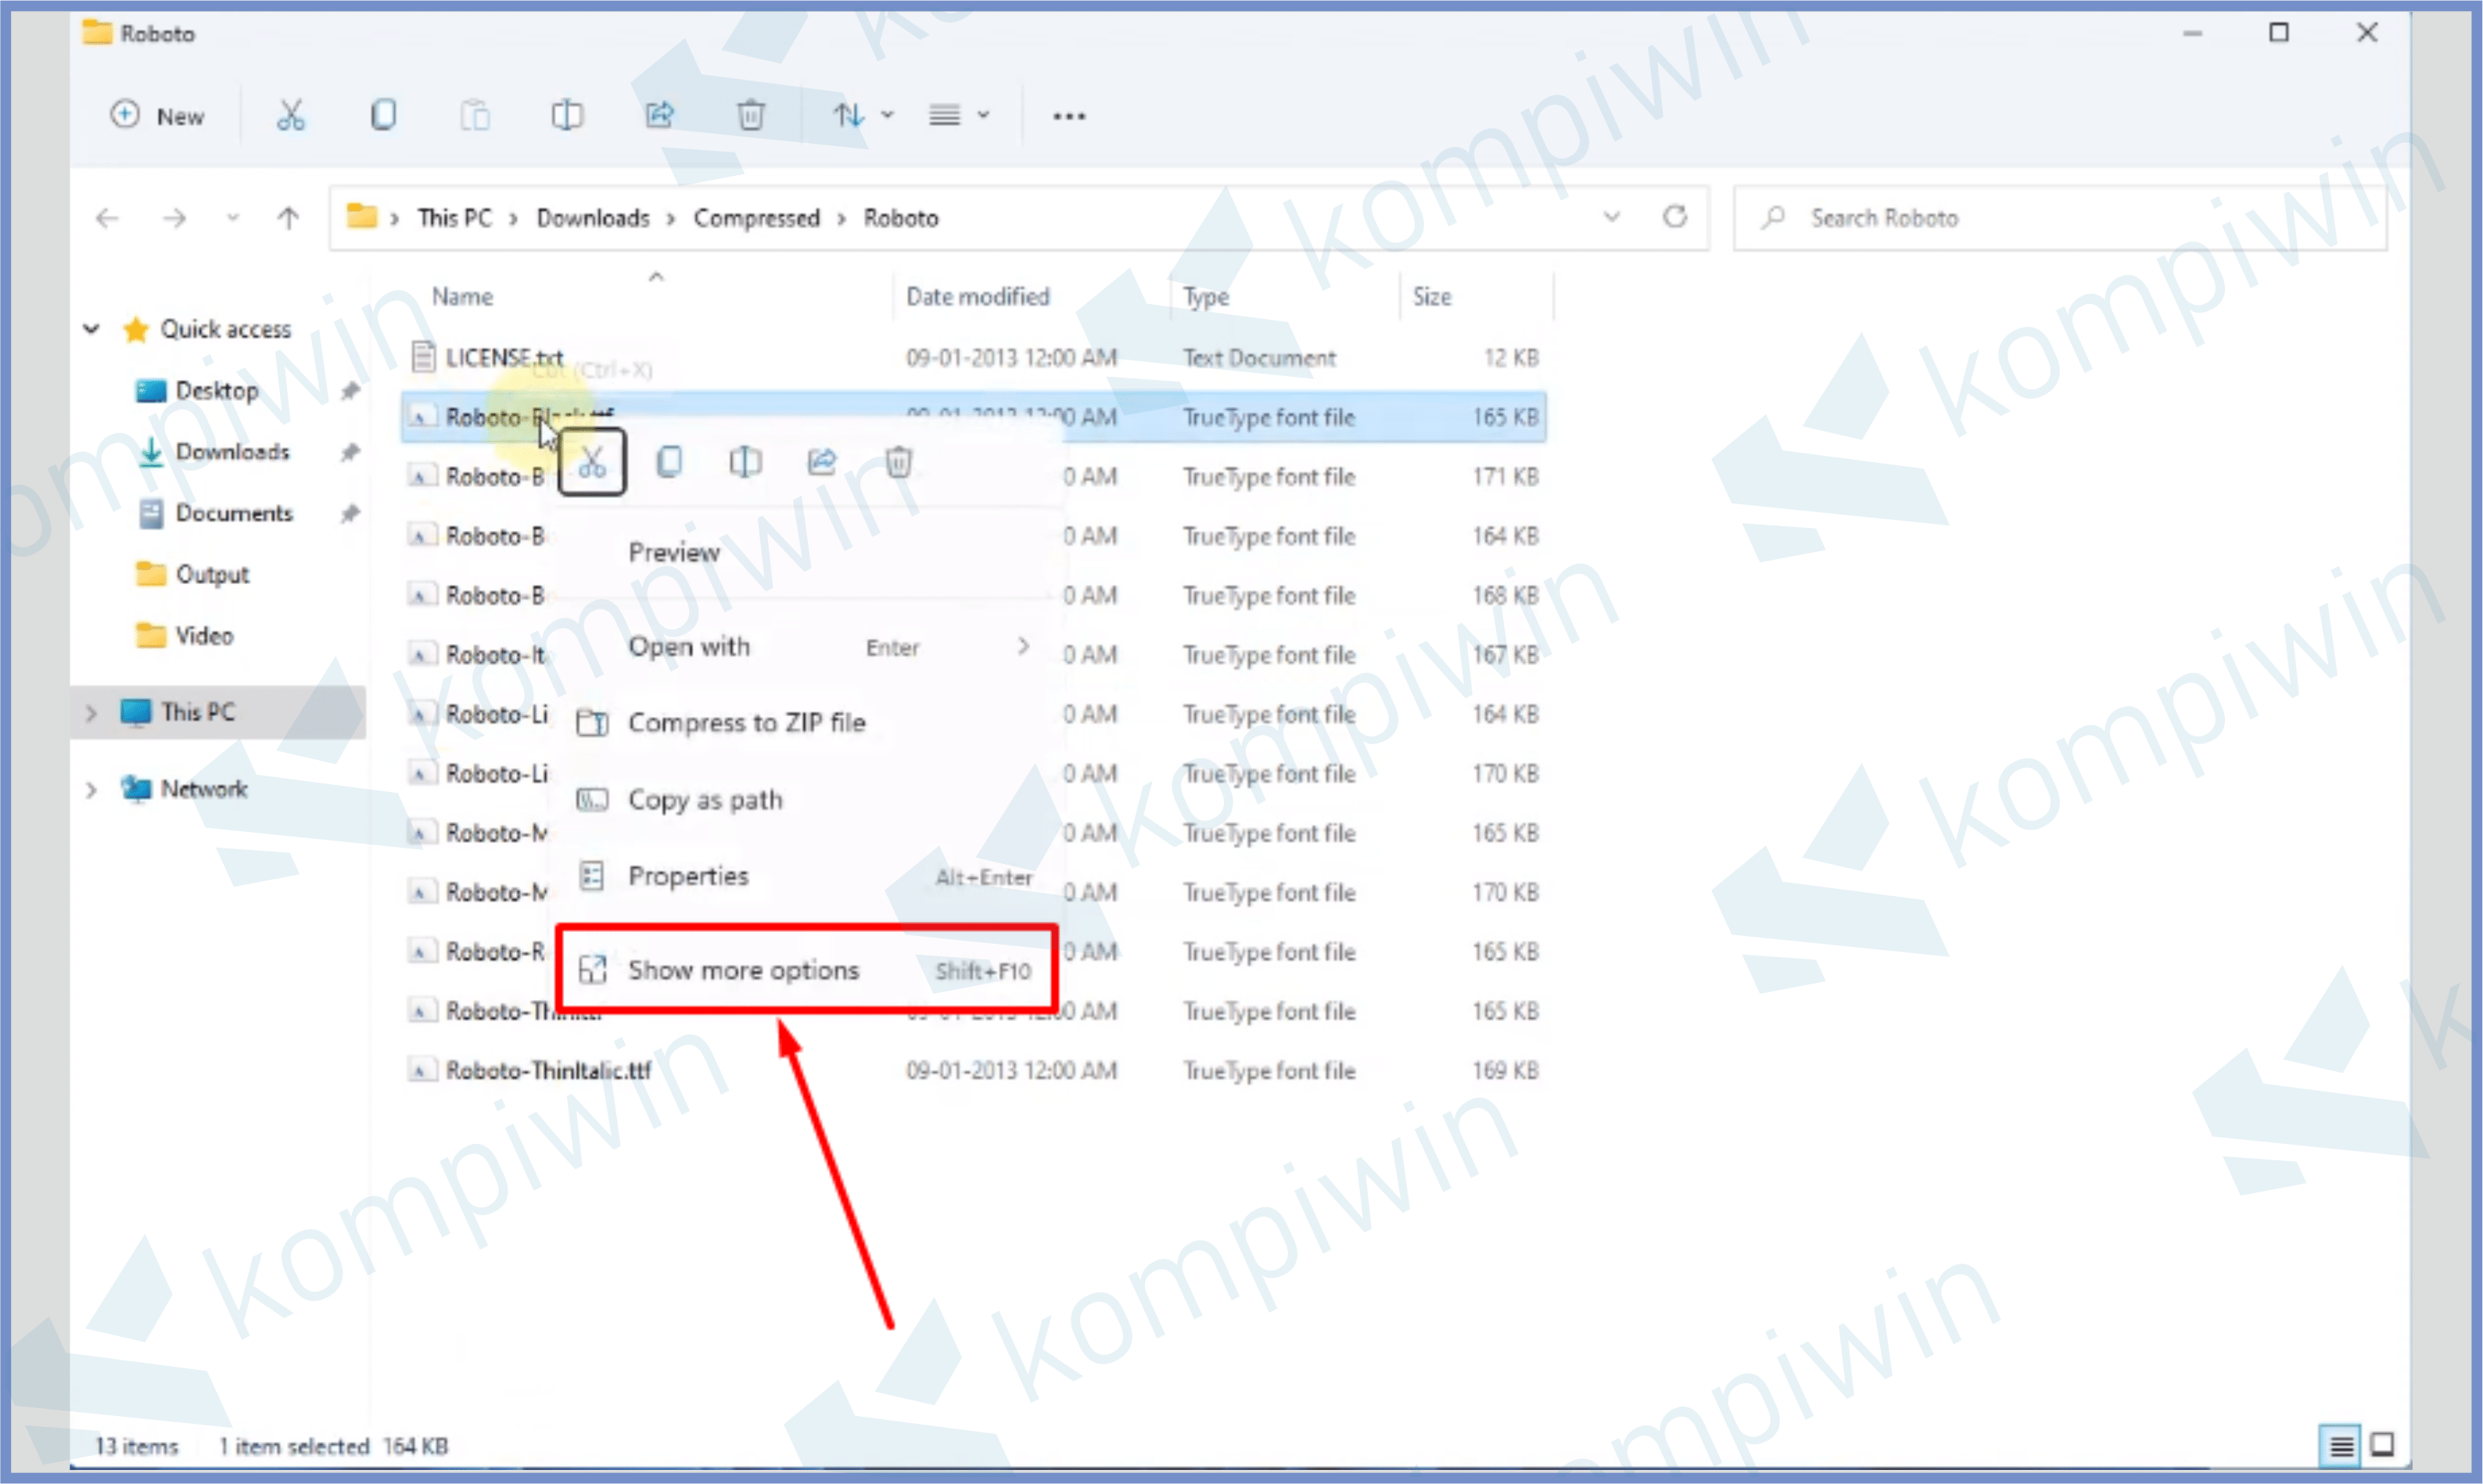Click pin icon next to Documents

[x=350, y=514]
